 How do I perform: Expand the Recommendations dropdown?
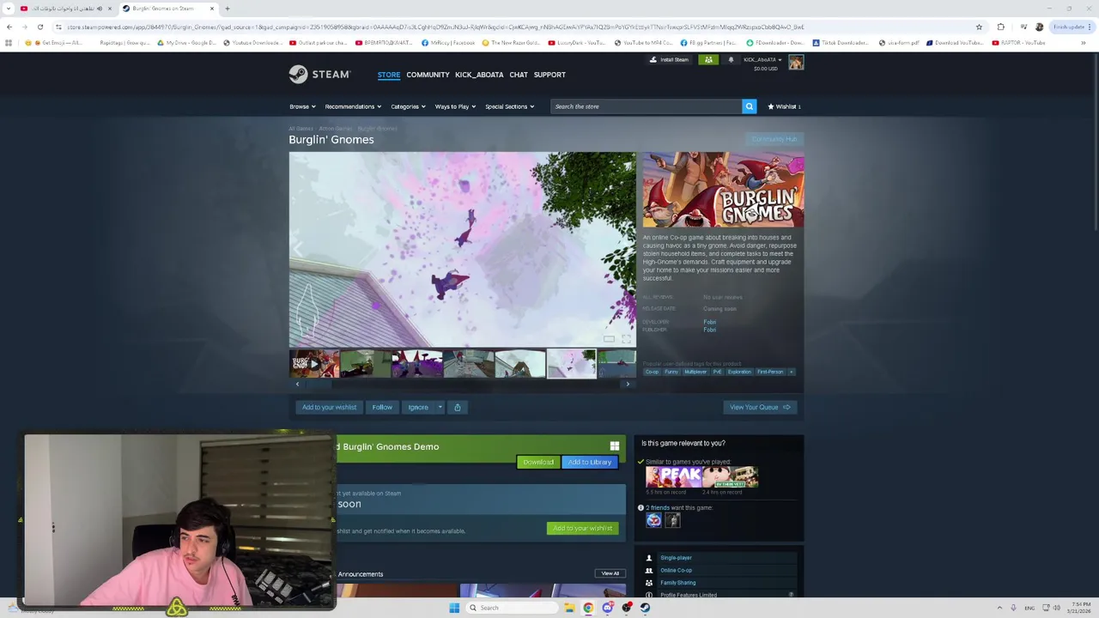353,106
